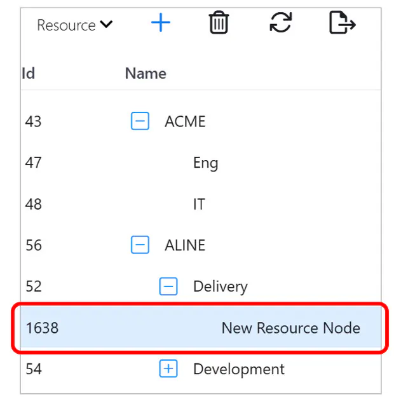Click the ALINE name text
This screenshot has height=404, width=394.
[x=185, y=245]
